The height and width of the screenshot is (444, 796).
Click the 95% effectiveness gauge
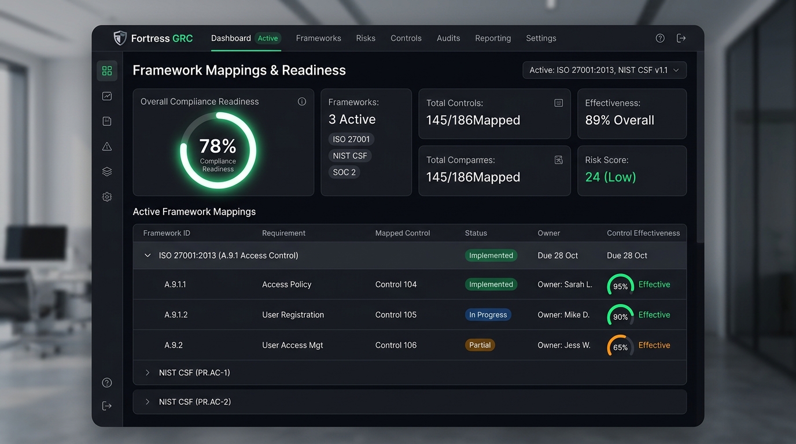pyautogui.click(x=620, y=286)
